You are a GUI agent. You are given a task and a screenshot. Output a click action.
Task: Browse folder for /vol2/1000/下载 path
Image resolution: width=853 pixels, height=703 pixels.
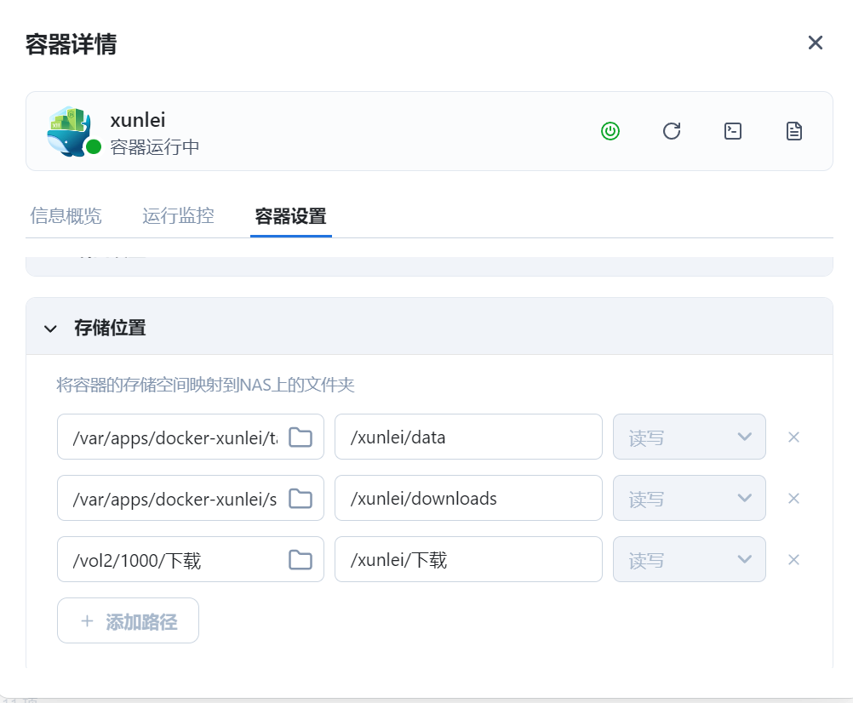tap(300, 560)
